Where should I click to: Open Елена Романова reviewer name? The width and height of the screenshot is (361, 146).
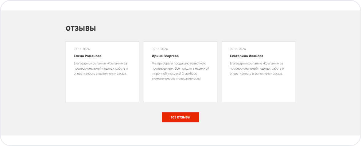click(x=87, y=56)
